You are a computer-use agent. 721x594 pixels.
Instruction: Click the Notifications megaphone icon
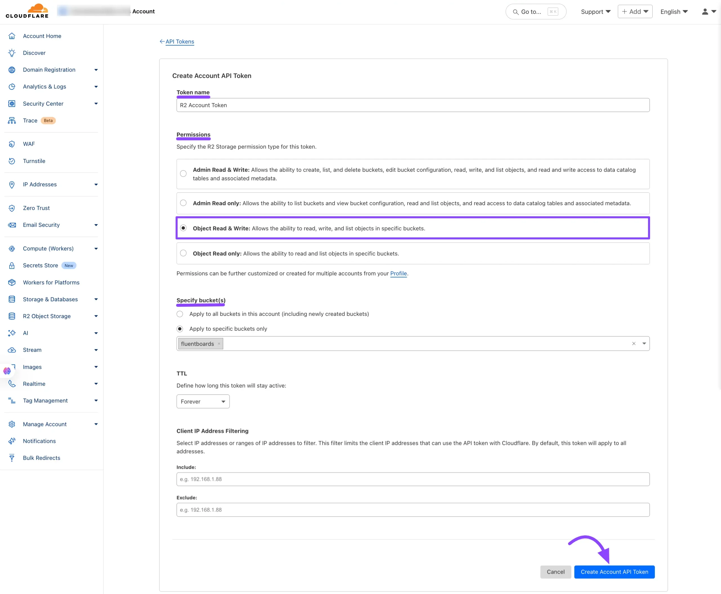pyautogui.click(x=12, y=441)
